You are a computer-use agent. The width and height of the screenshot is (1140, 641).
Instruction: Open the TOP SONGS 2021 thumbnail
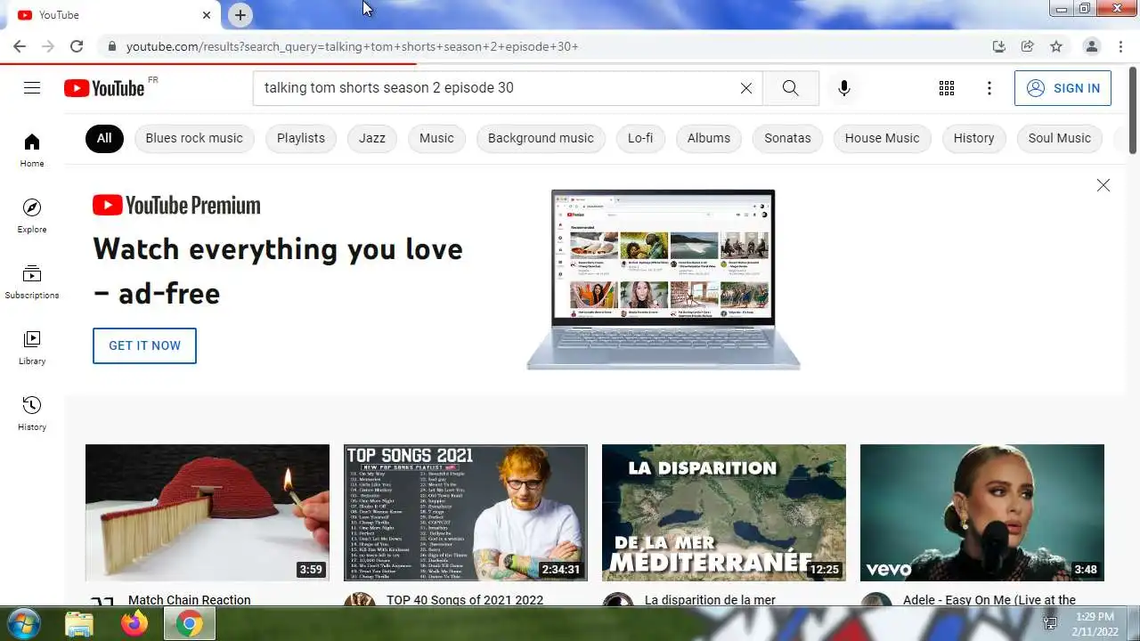(x=466, y=513)
